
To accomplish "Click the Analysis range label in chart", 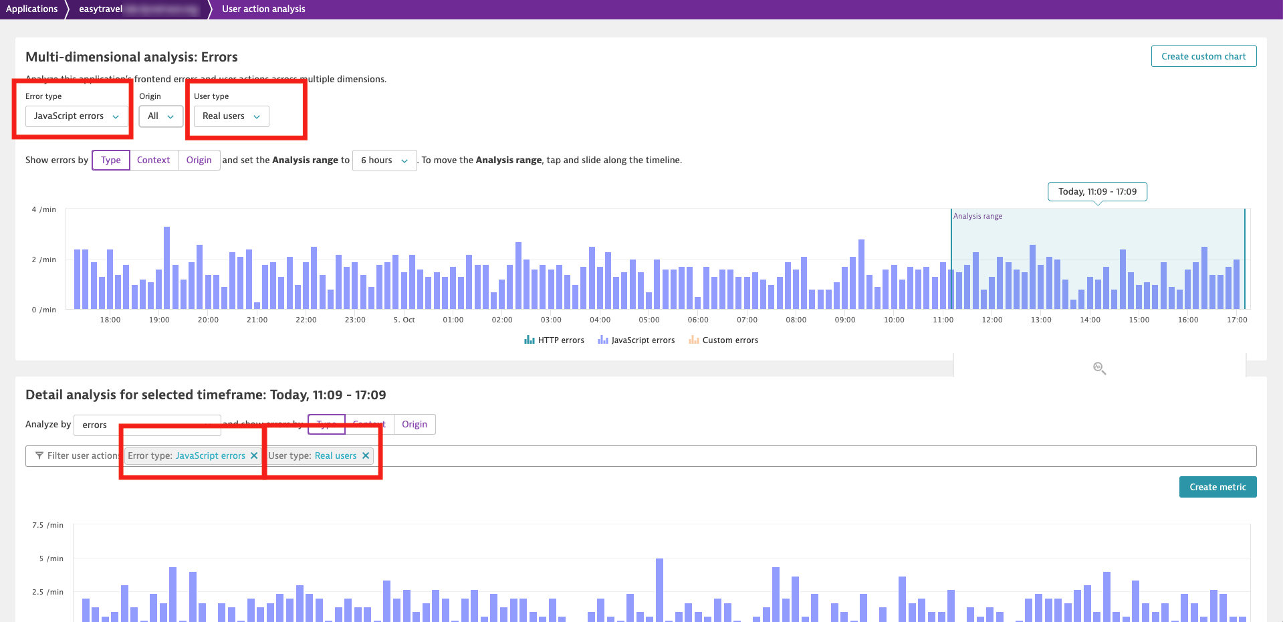I will pos(977,216).
